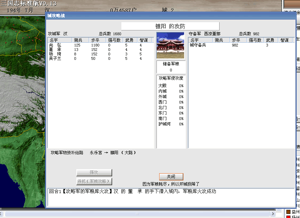
Task: Select general 董承 in attacker list
Action: pos(55,50)
